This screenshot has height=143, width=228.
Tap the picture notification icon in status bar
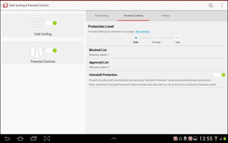click(195, 138)
